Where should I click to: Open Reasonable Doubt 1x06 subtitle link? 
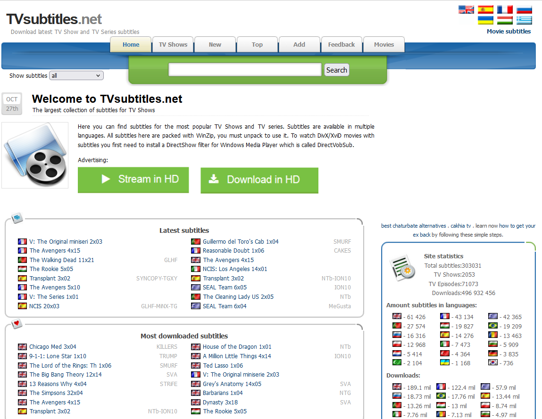pyautogui.click(x=233, y=251)
